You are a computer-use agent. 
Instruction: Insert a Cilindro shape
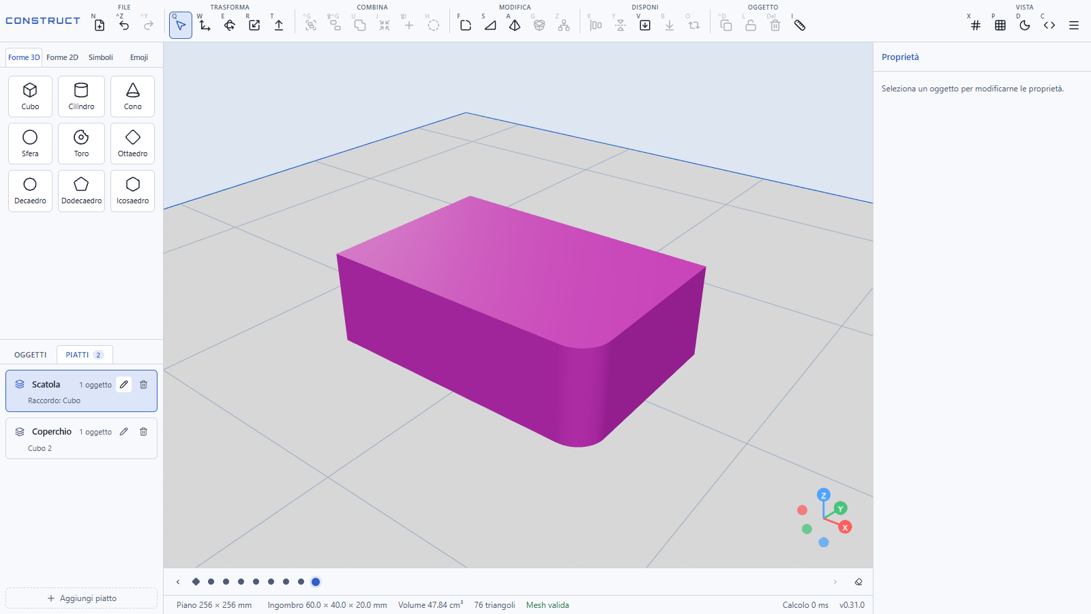click(81, 96)
